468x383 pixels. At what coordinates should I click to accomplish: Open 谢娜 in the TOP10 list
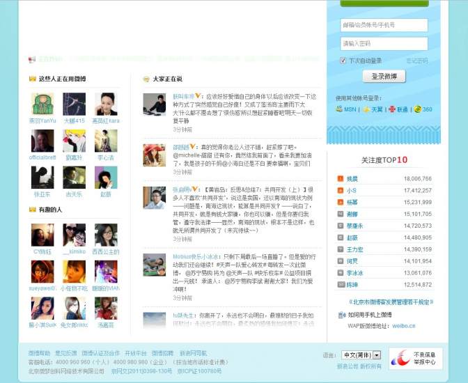pyautogui.click(x=352, y=214)
